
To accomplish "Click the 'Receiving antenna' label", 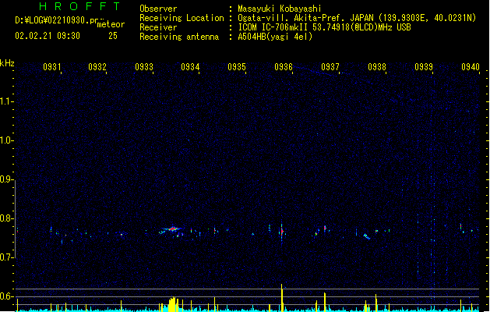I will (179, 37).
